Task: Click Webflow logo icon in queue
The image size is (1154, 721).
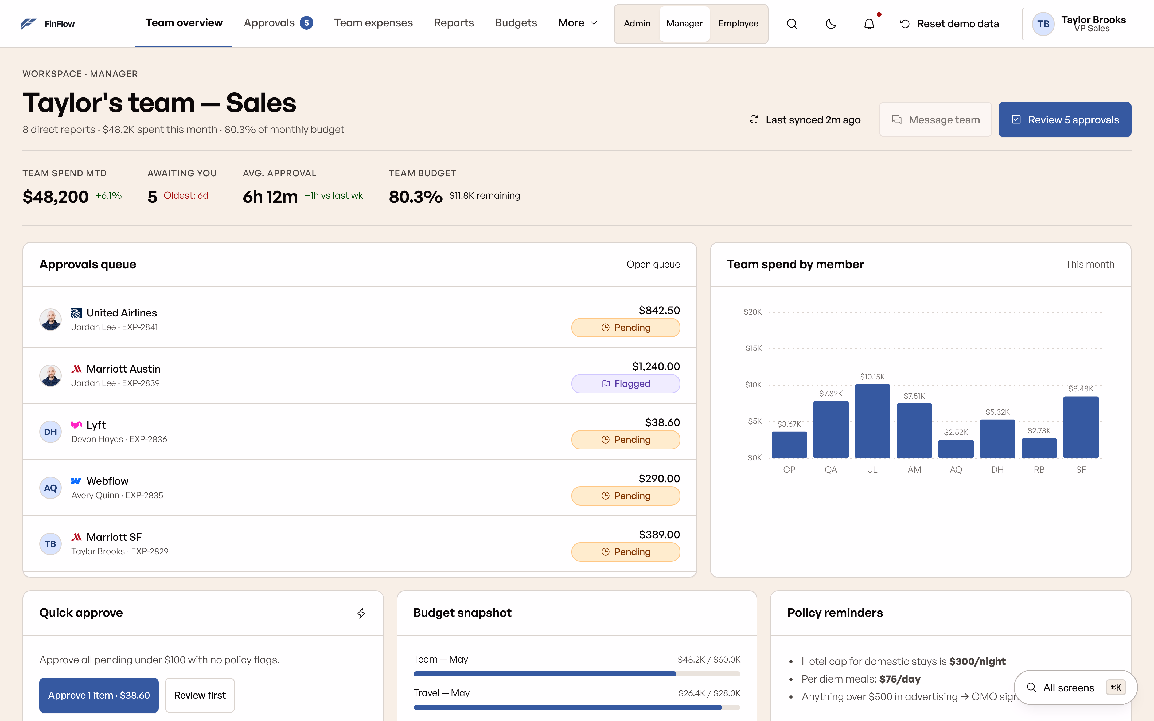Action: click(x=76, y=481)
